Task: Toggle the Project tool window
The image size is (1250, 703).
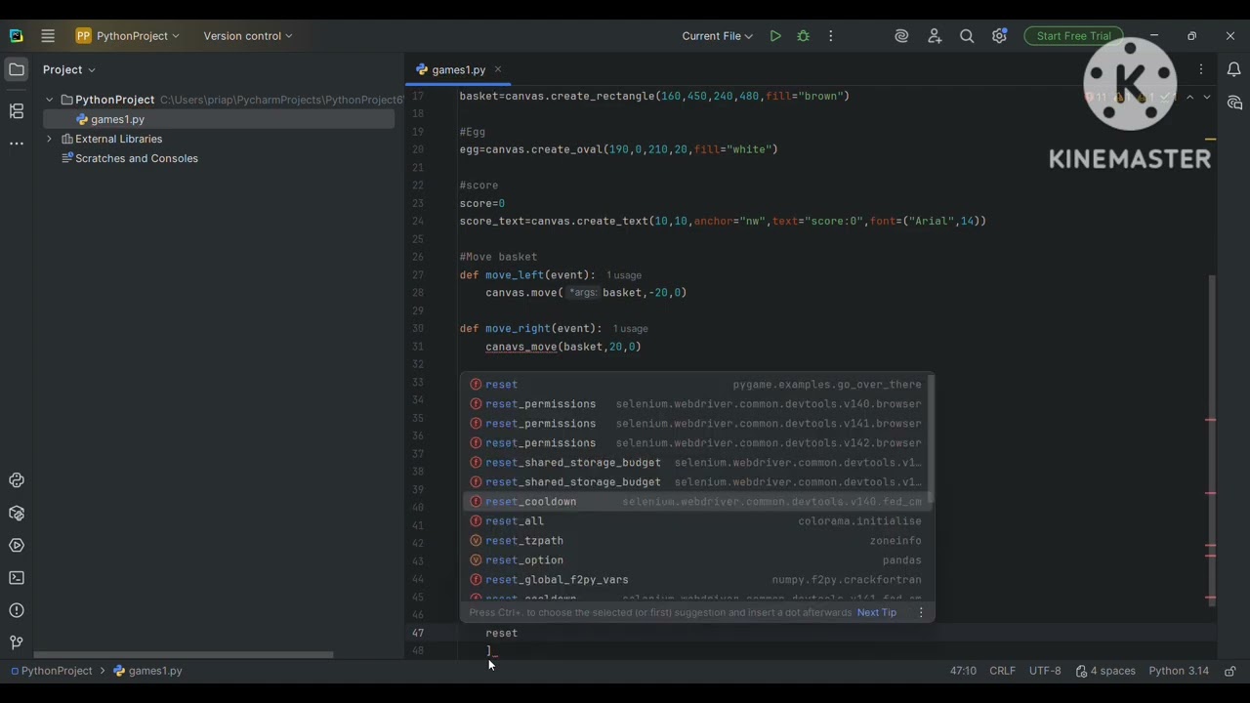Action: pos(16,69)
